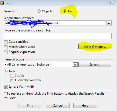The width and height of the screenshot is (117, 111).
Task: Click the LabVIEW icon in the title bar
Action: 2,3
